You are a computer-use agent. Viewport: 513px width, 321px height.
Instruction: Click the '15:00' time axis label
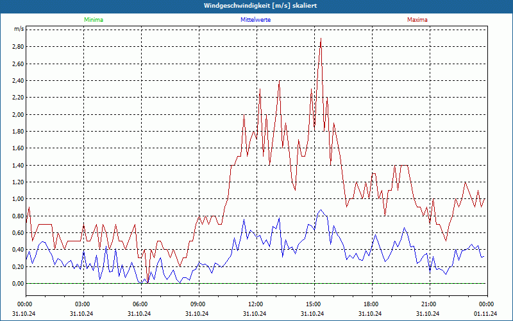314,304
